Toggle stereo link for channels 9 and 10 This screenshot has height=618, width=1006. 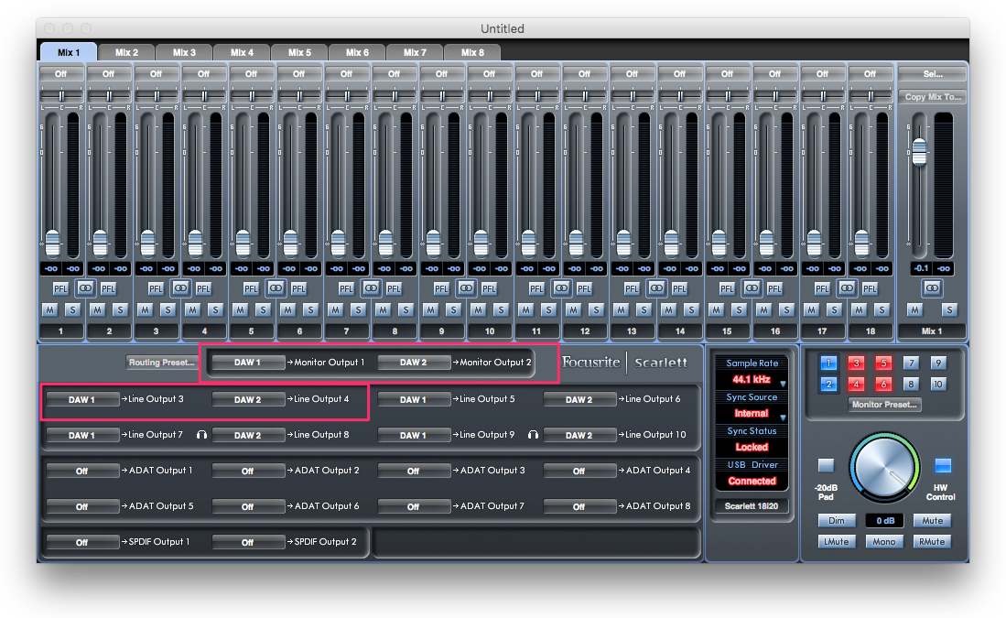(466, 288)
